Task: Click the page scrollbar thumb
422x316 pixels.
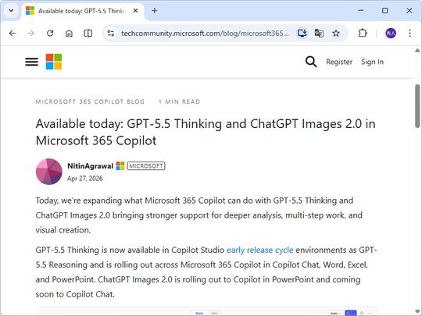Action: tap(417, 106)
